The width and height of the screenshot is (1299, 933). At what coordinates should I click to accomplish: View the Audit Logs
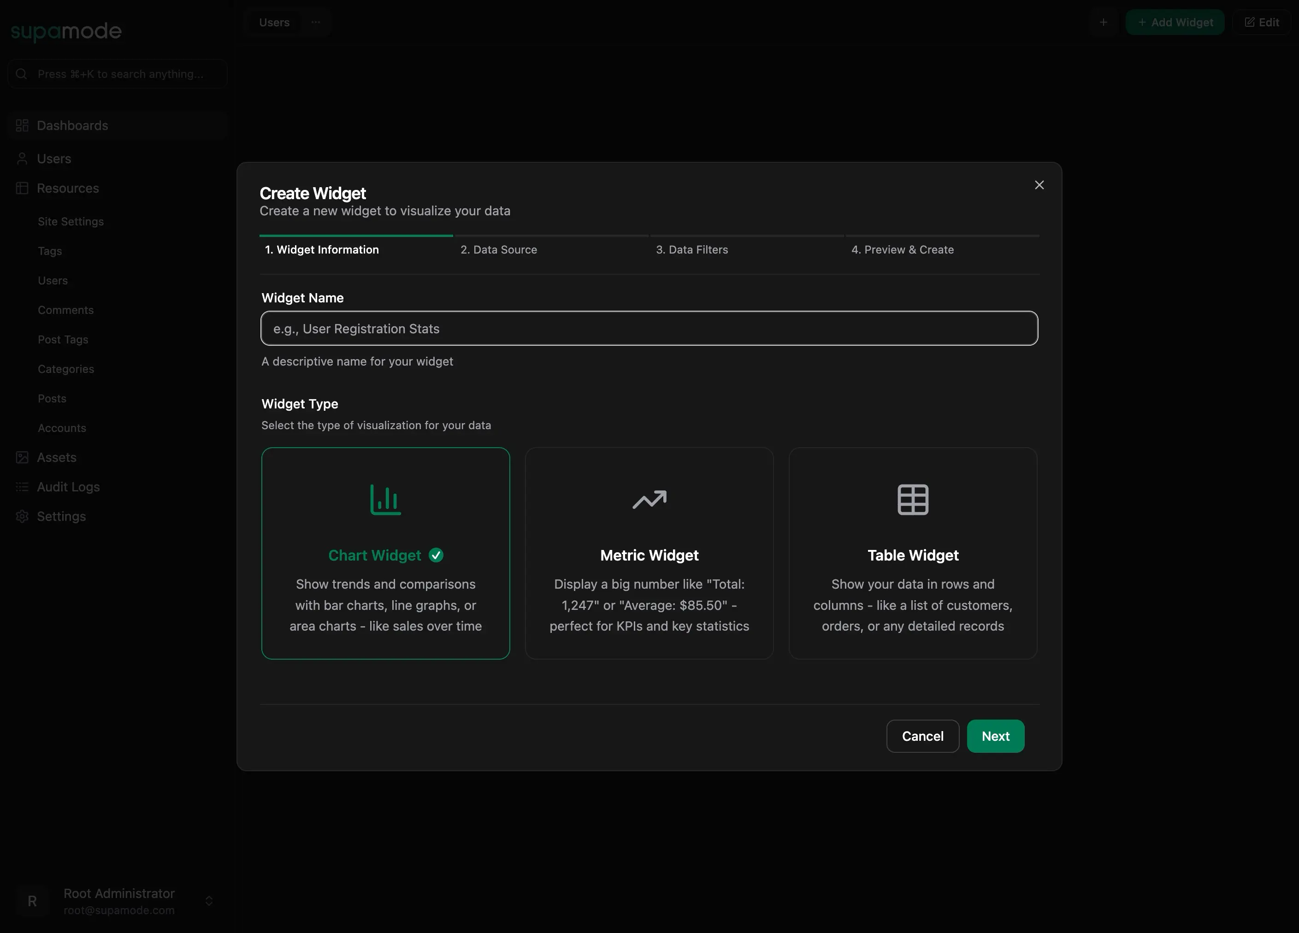pos(68,487)
